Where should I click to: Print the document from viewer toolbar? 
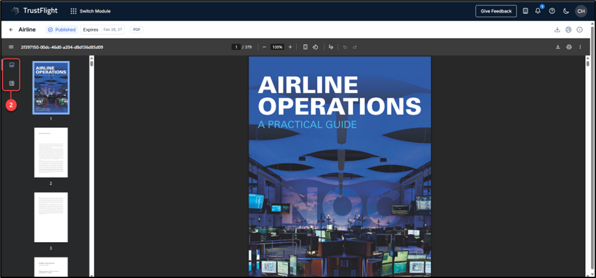[569, 47]
